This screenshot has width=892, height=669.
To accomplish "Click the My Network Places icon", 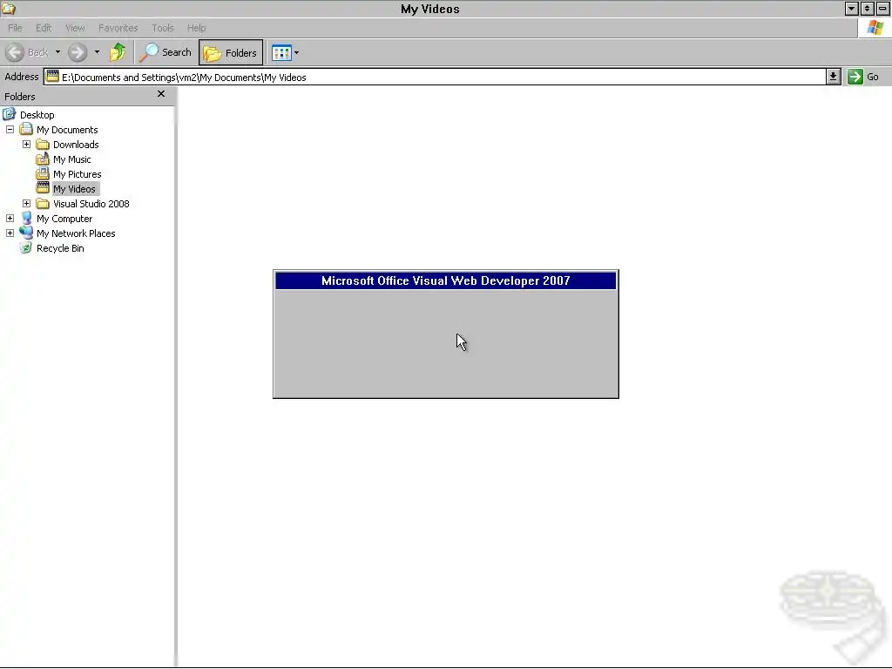I will [26, 233].
